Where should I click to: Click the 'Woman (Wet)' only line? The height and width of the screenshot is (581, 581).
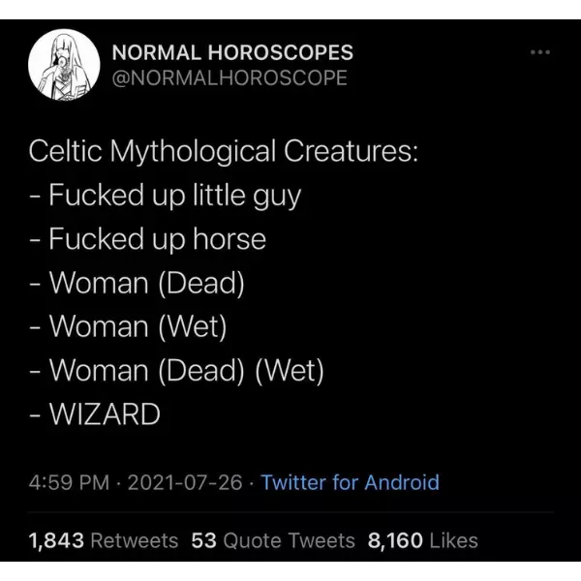point(128,326)
